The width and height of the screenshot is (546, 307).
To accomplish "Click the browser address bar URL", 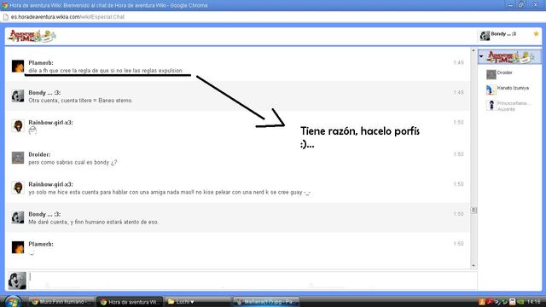I will (67, 17).
